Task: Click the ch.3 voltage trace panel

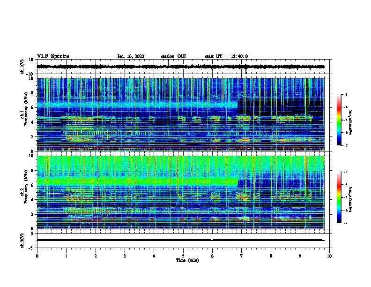Action: 183,241
